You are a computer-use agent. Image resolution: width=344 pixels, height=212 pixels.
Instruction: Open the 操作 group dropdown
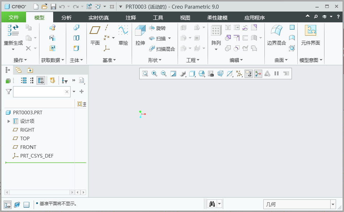pos(20,60)
